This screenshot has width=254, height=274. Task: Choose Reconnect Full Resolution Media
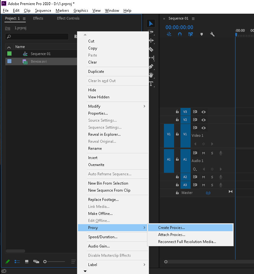click(x=190, y=242)
